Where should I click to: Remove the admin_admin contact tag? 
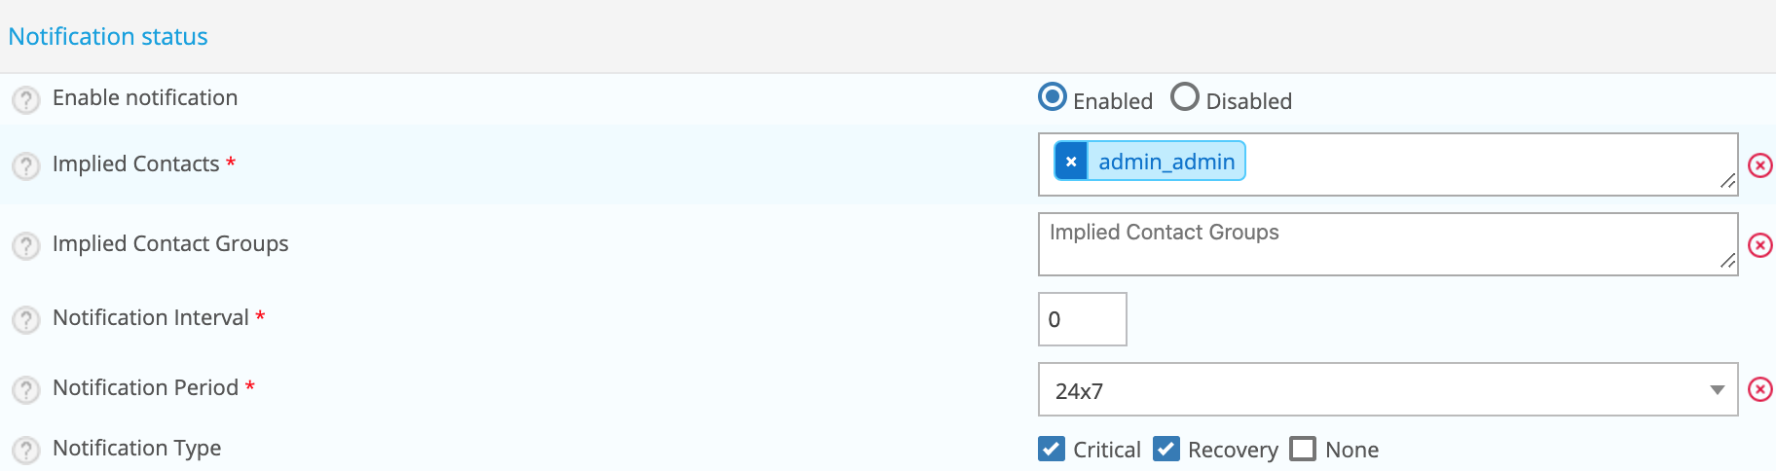[1071, 162]
